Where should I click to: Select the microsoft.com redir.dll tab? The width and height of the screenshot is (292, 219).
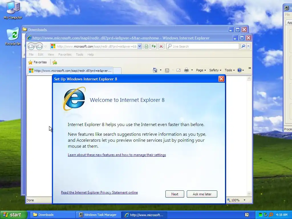click(71, 71)
